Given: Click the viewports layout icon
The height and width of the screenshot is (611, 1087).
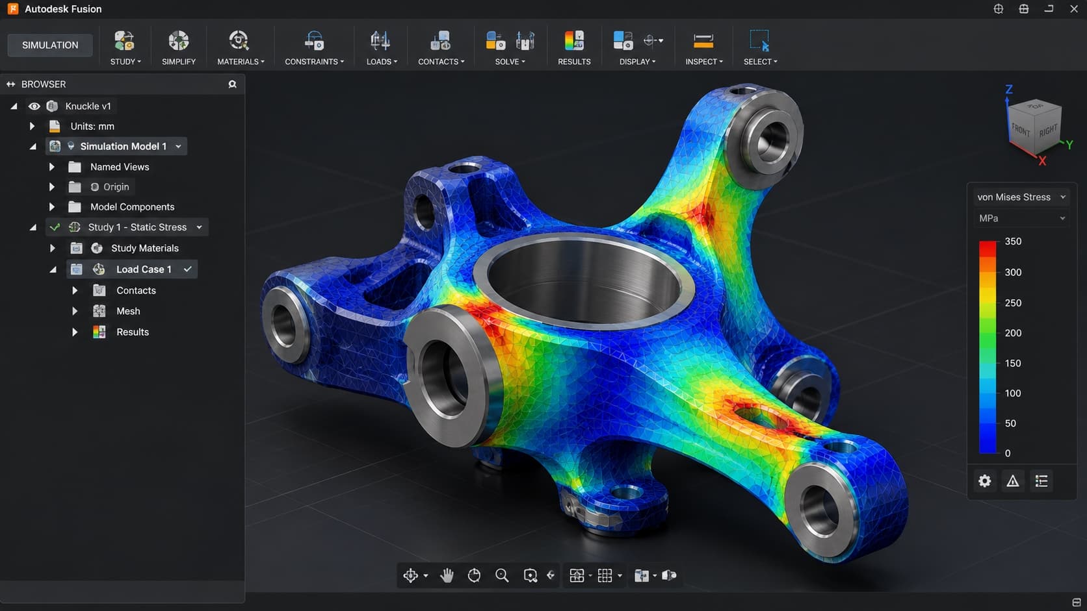Looking at the screenshot, I should 642,575.
